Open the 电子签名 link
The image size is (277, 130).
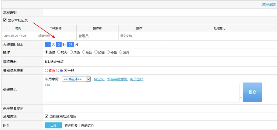pyautogui.click(x=136, y=79)
